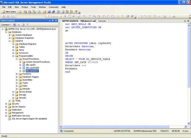Click the Object Explorer Disconnect icon
Screen dimensions: 191x138
tap(15, 25)
